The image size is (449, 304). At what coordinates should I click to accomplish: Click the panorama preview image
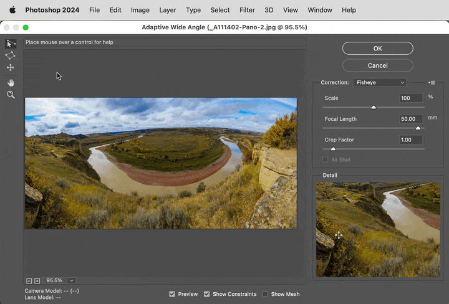point(161,163)
